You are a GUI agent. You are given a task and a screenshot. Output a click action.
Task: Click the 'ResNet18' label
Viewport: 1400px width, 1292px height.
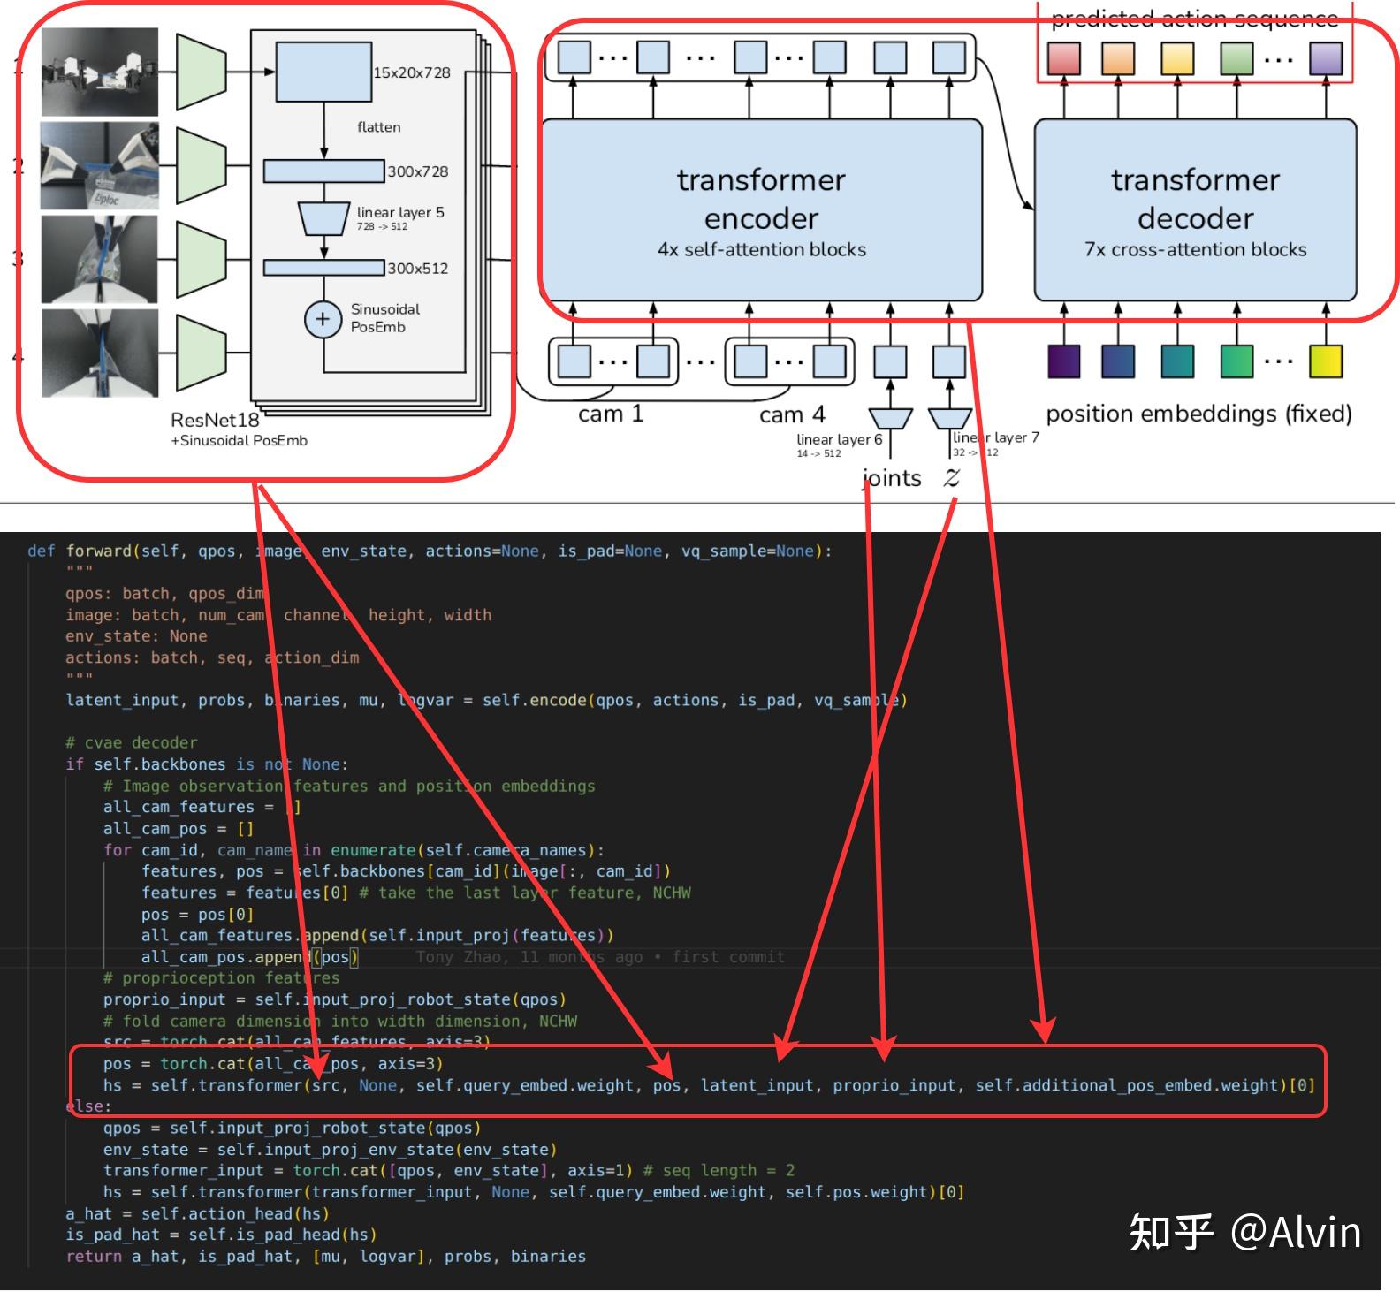point(215,420)
